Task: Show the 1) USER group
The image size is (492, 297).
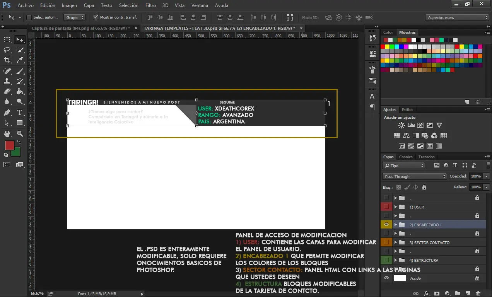Action: pyautogui.click(x=386, y=207)
